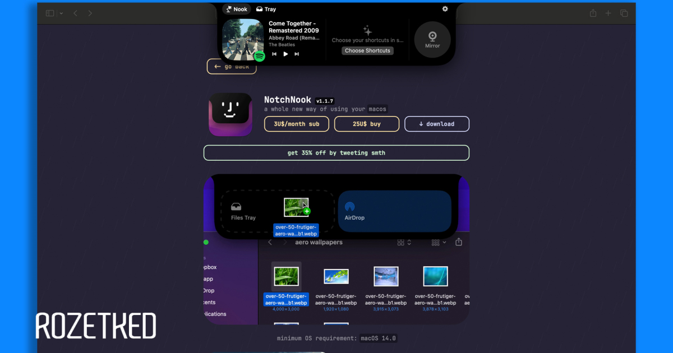Screen dimensions: 673x353
Task: Click The Beatles artist name
Action: 281,45
